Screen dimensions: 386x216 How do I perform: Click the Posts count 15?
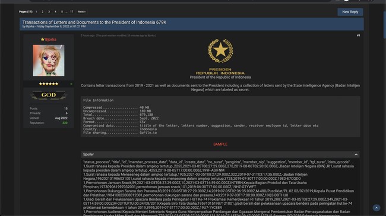(66, 108)
